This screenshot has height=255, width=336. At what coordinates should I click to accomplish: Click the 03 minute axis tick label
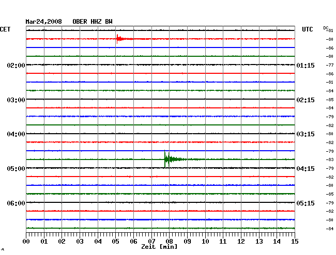(x=80, y=241)
